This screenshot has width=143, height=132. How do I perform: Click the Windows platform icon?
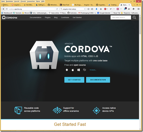pos(79,70)
